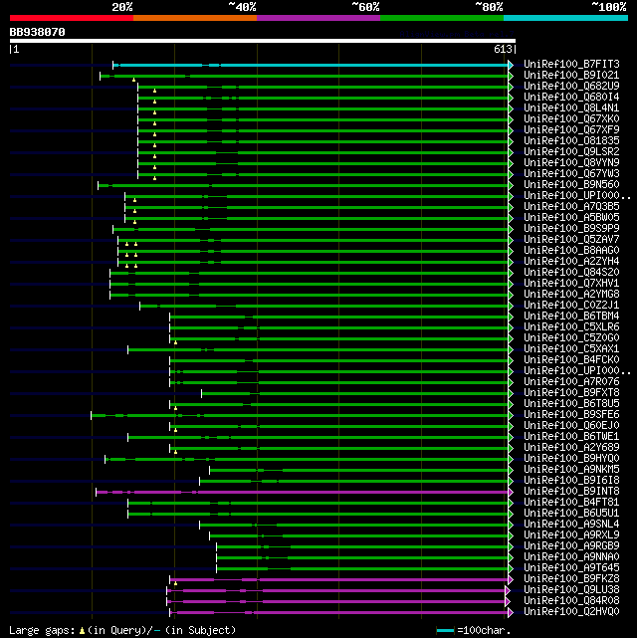
Task: Open UniRef100_Q60EJ0 hit
Action: (571, 426)
